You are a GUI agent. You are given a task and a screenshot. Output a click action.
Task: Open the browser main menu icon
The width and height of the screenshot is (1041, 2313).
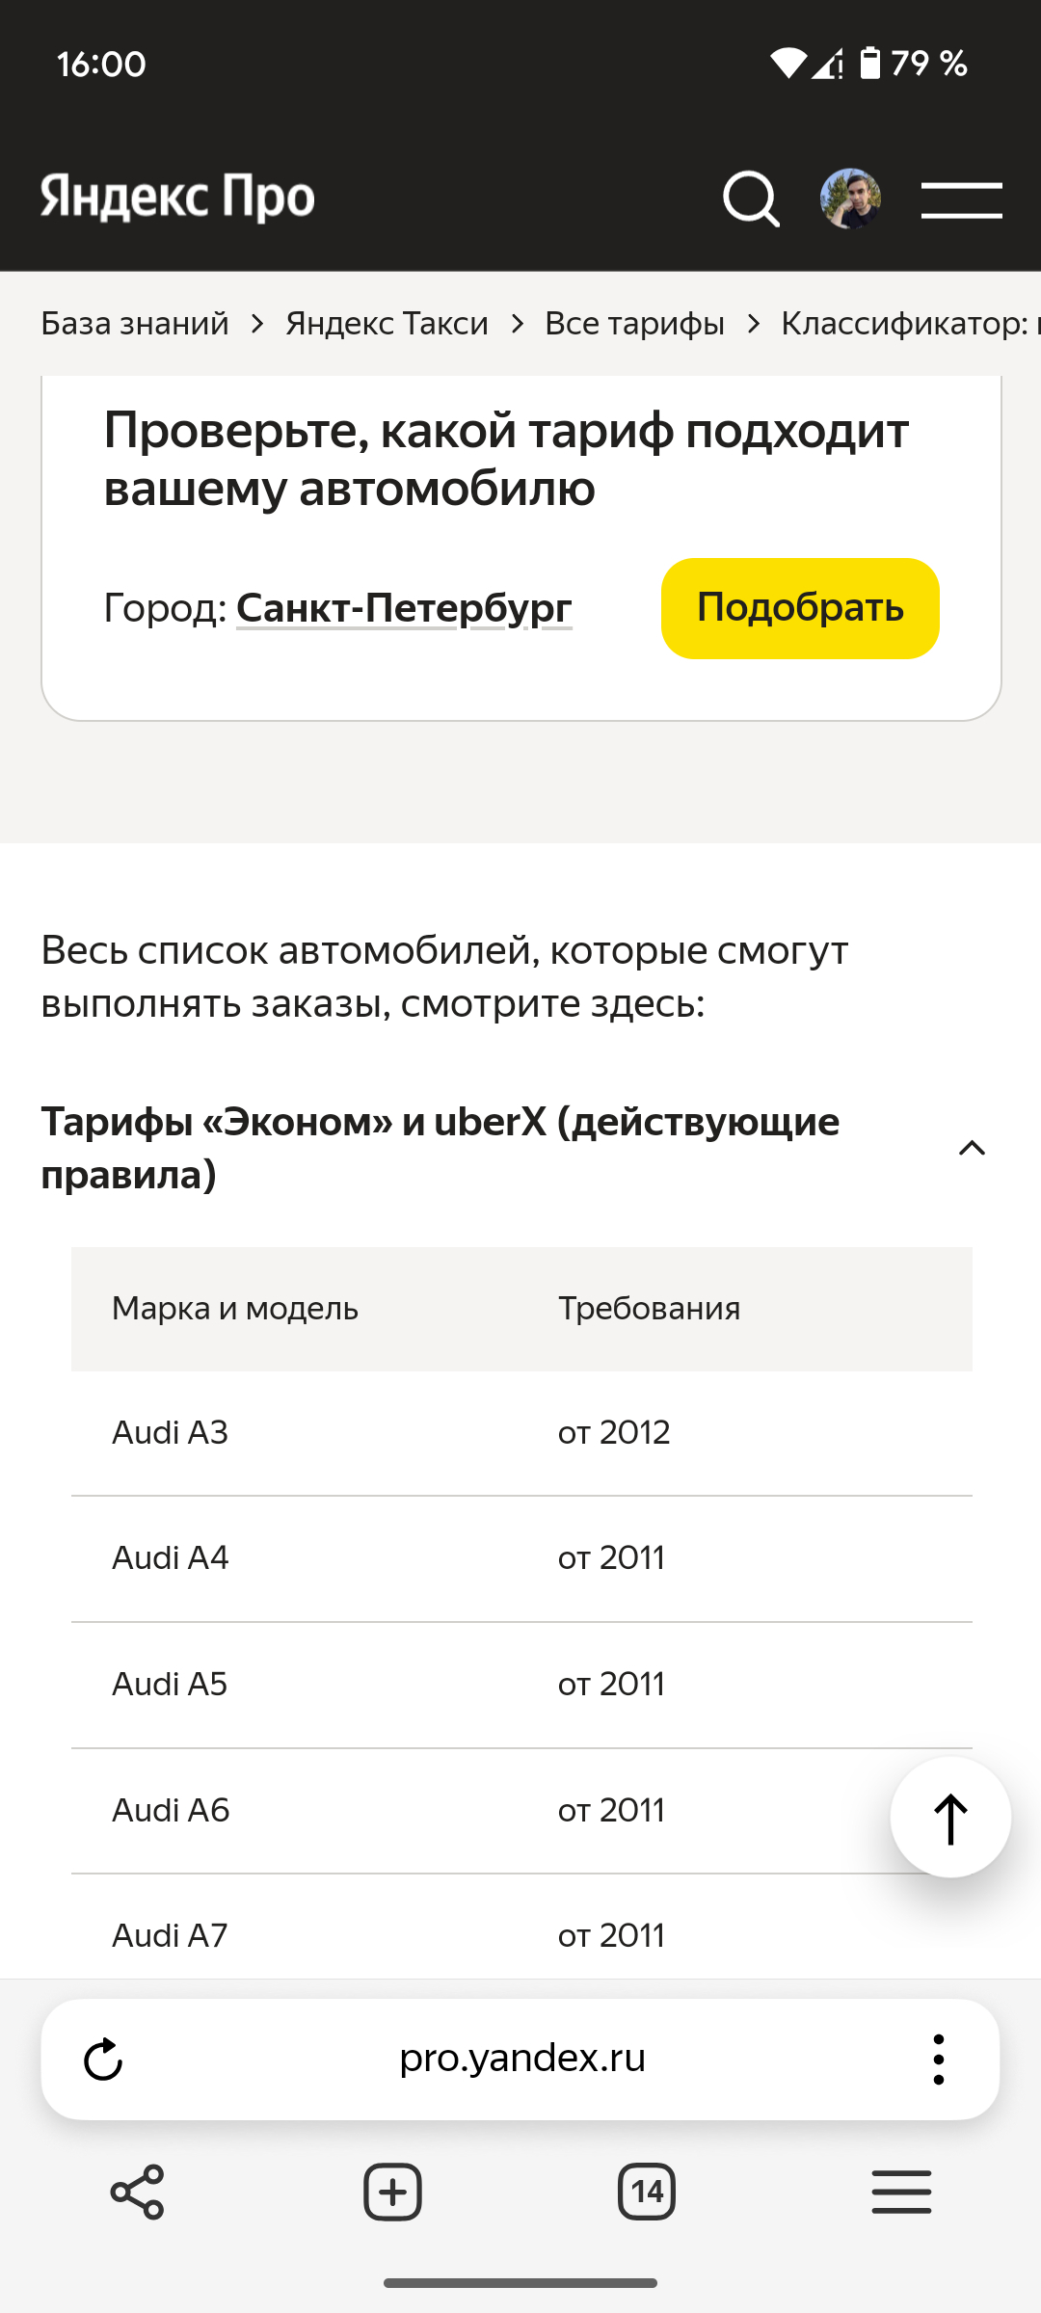click(x=901, y=2193)
